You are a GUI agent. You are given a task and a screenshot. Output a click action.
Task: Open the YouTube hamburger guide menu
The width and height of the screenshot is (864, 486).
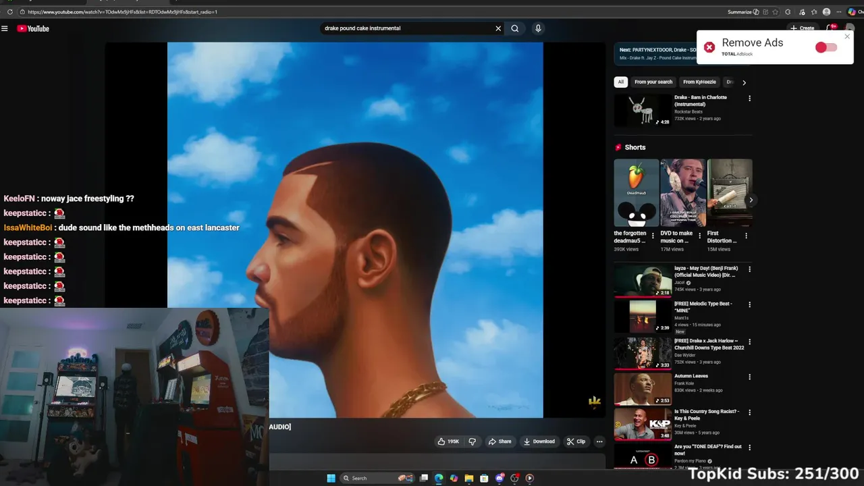pyautogui.click(x=5, y=28)
